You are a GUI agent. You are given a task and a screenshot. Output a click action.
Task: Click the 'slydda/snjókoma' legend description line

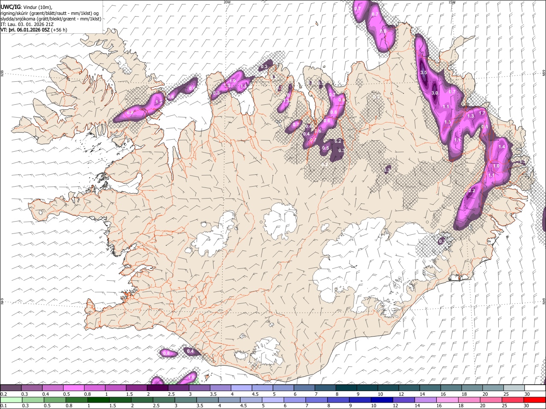pyautogui.click(x=51, y=19)
